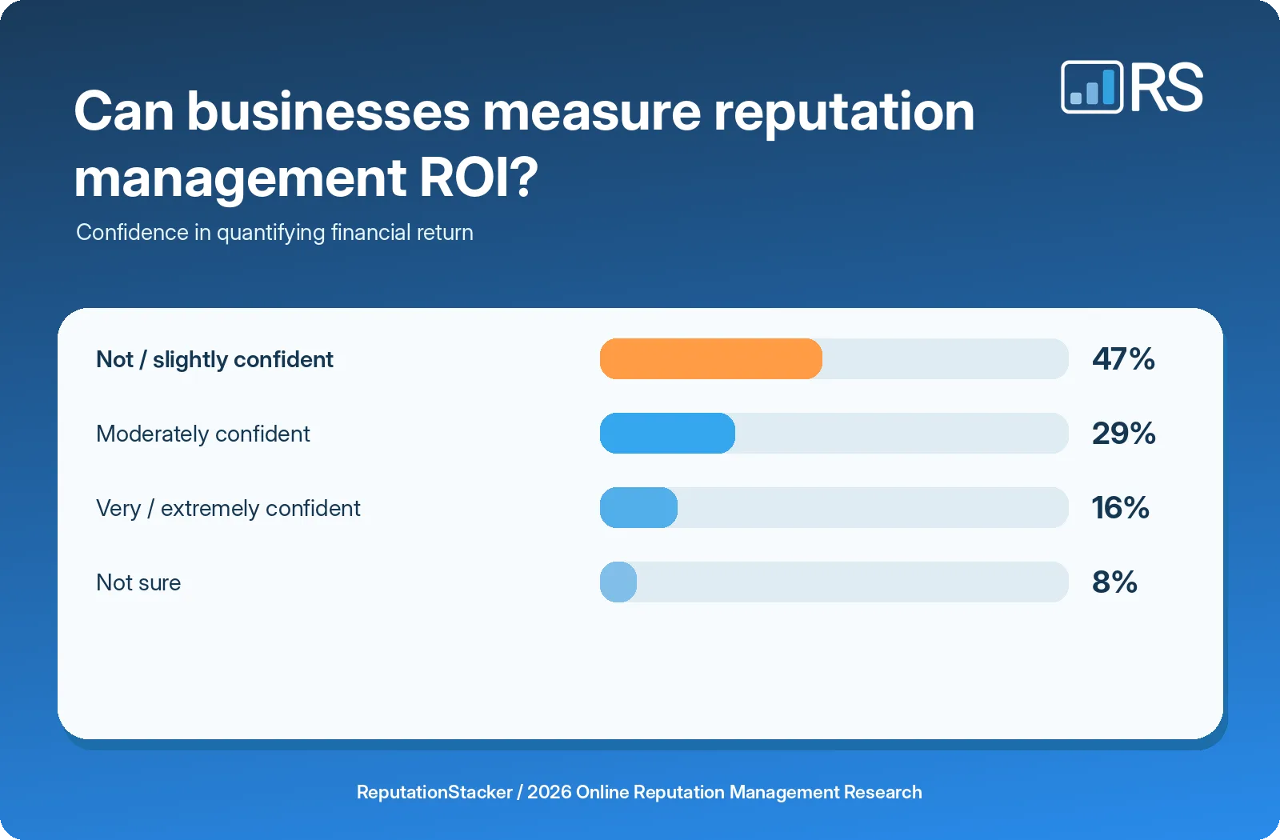
Task: Click the 8% Not sure bar
Action: pyautogui.click(x=618, y=582)
